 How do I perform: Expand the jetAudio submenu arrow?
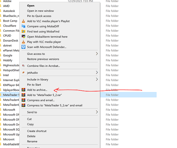click(x=97, y=73)
